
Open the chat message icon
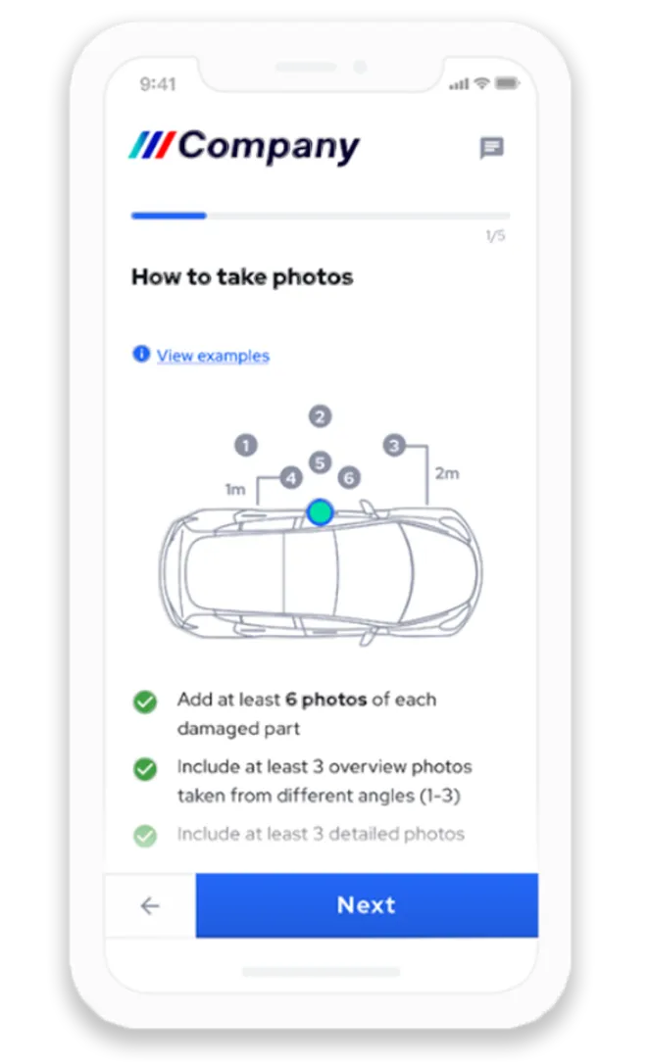click(491, 147)
